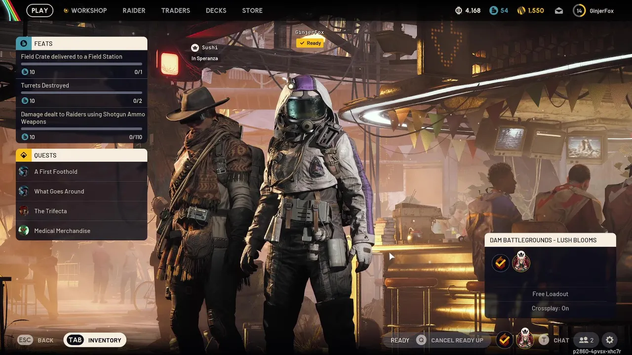
Task: Select the Turrets Destroyed feat
Action: click(81, 93)
